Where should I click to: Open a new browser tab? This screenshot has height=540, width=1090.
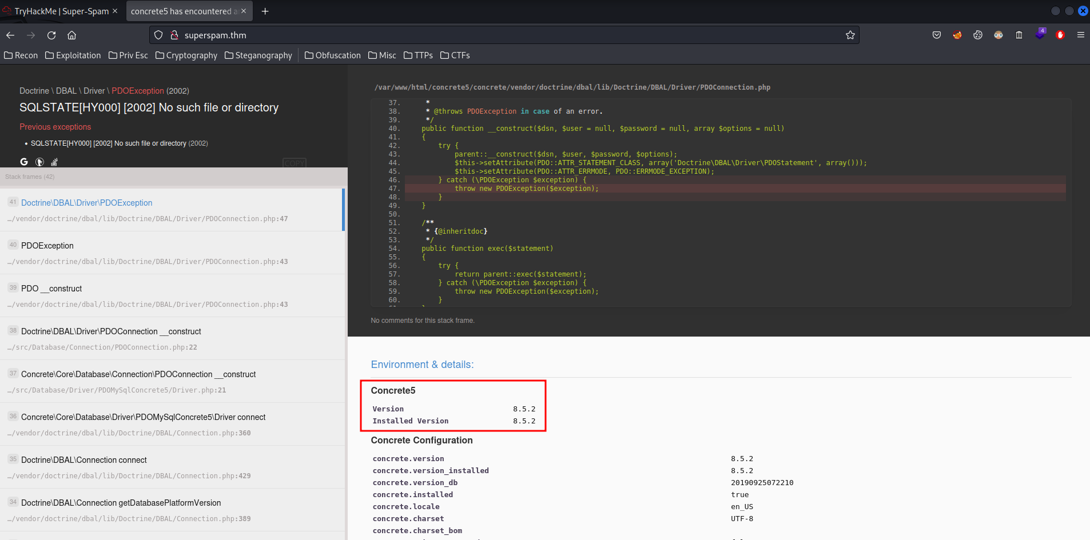pos(265,11)
